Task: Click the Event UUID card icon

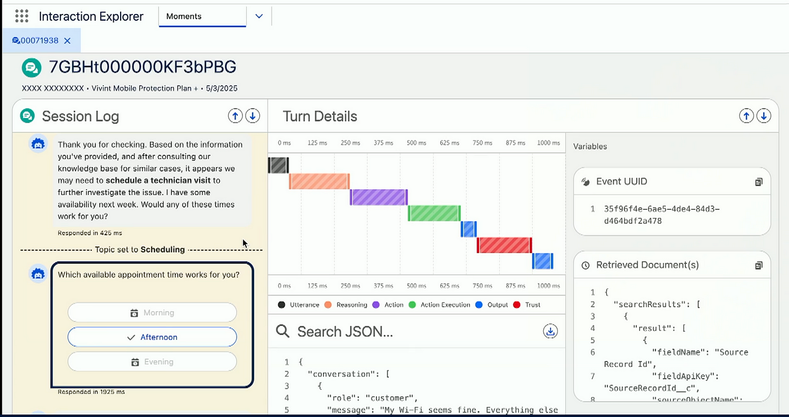Action: (x=586, y=182)
